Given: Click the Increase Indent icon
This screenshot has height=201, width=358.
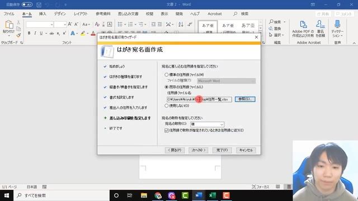Looking at the screenshot, I should point(160,24).
